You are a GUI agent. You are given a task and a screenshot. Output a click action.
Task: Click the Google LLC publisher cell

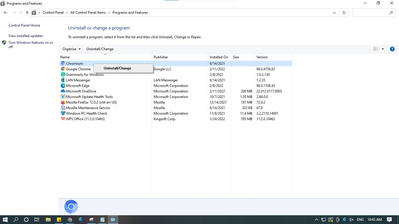point(163,69)
